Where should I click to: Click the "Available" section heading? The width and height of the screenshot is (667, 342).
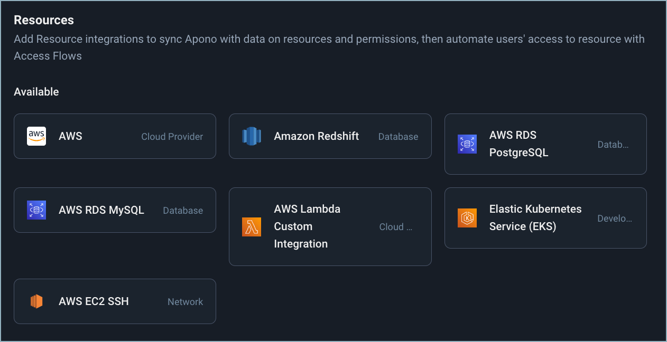pyautogui.click(x=36, y=92)
